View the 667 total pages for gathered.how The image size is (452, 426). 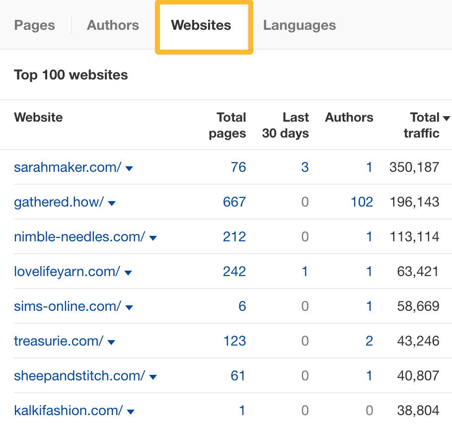(234, 202)
